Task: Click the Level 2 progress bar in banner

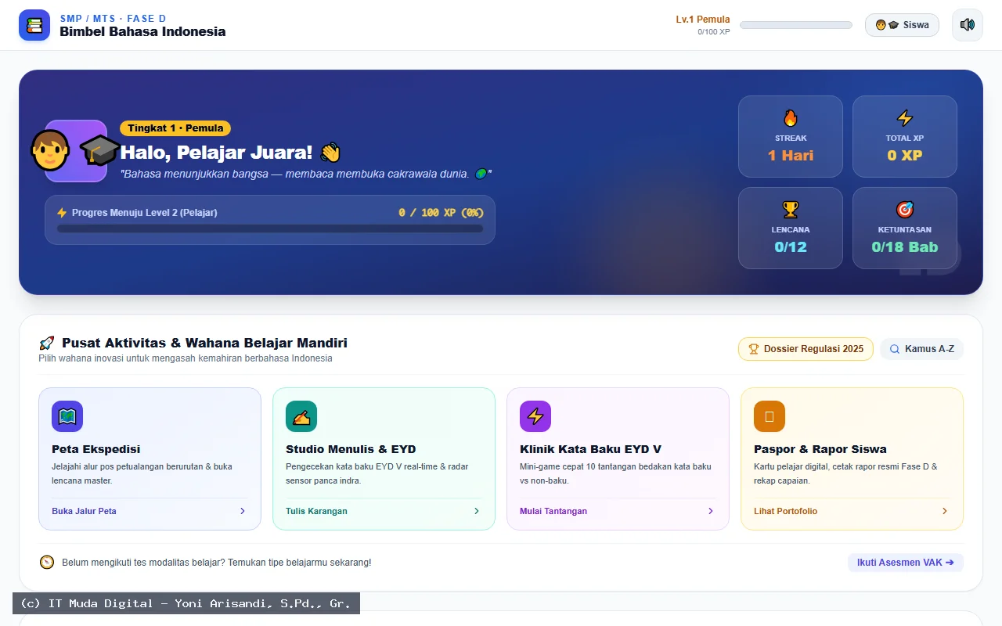Action: point(270,228)
